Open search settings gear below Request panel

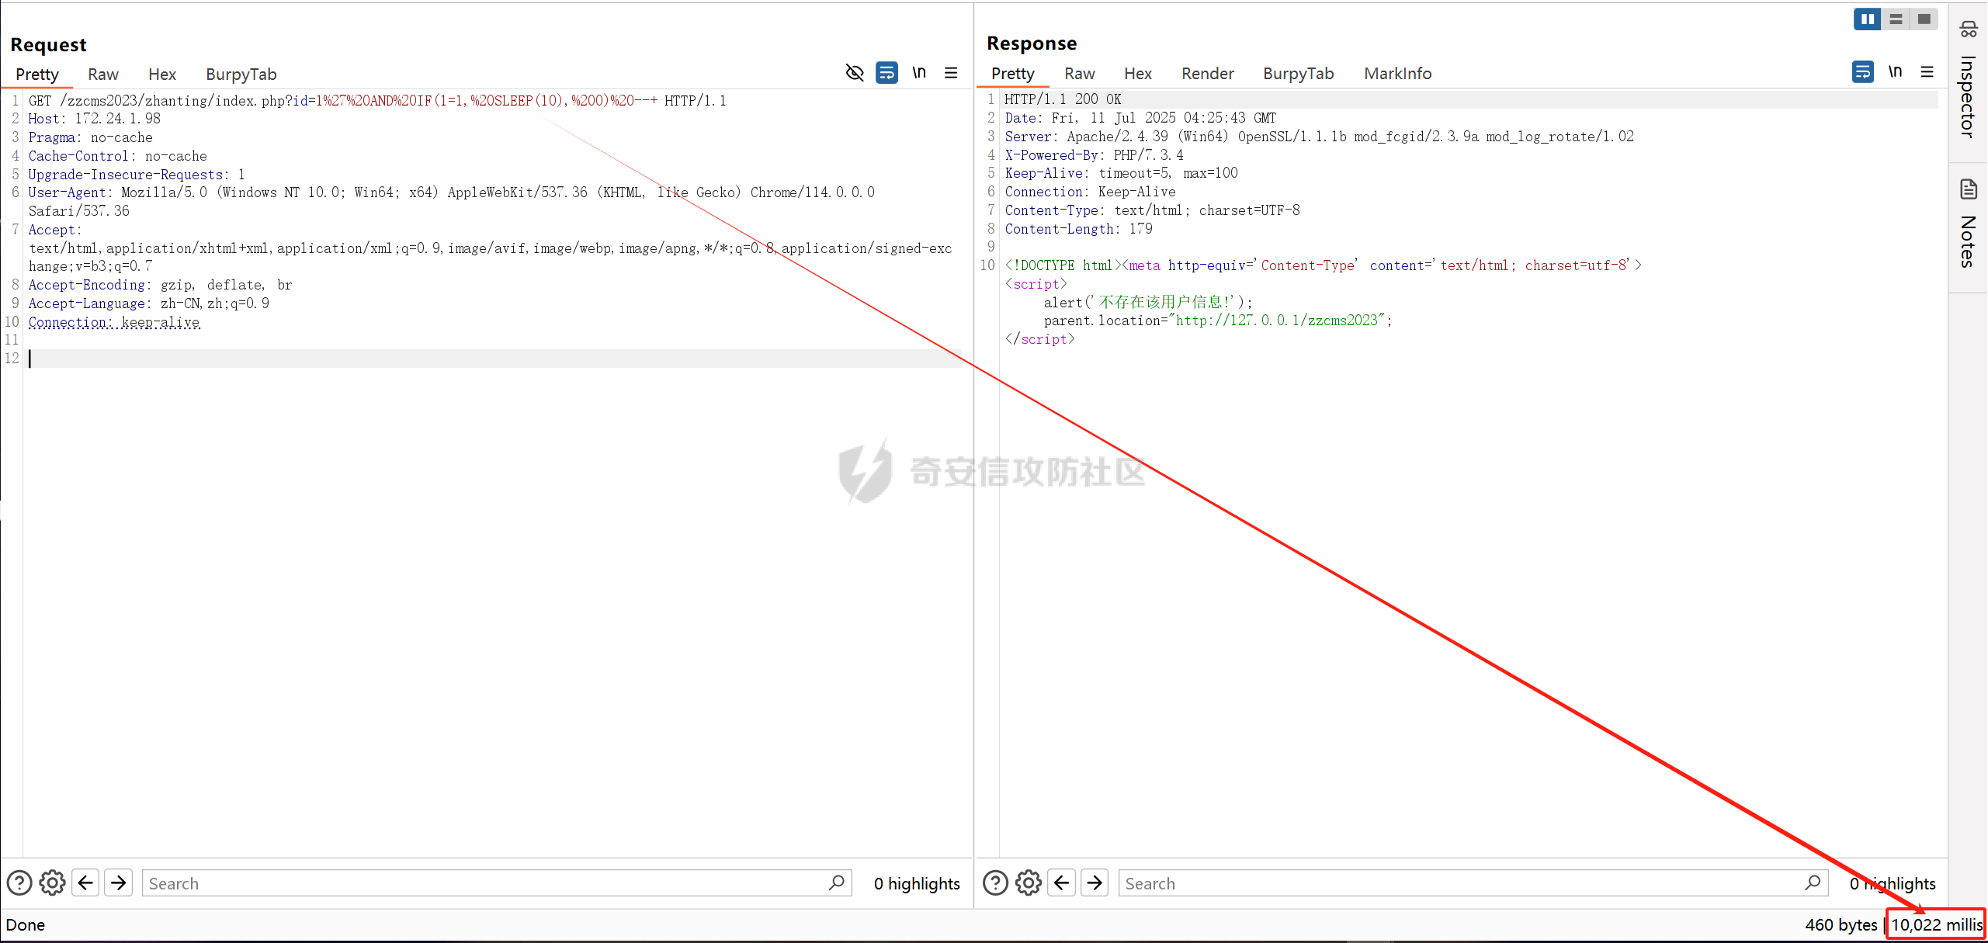52,883
